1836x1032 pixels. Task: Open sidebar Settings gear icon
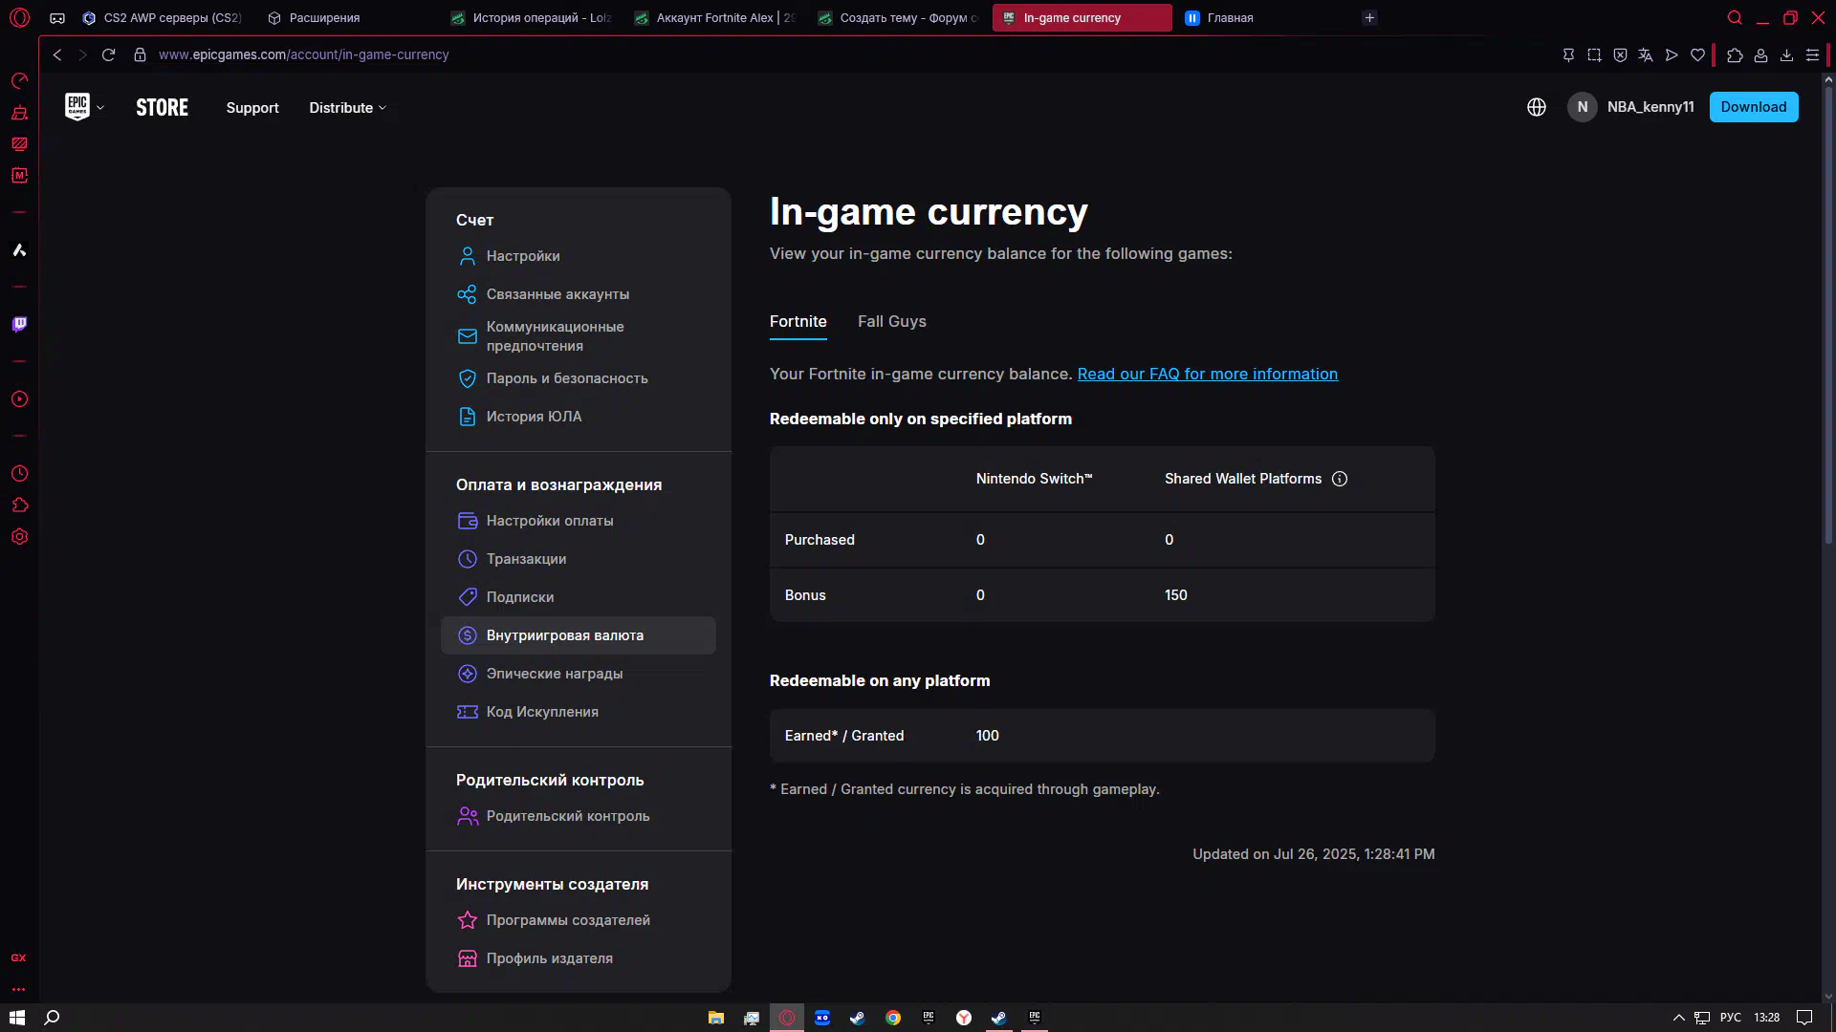point(19,537)
